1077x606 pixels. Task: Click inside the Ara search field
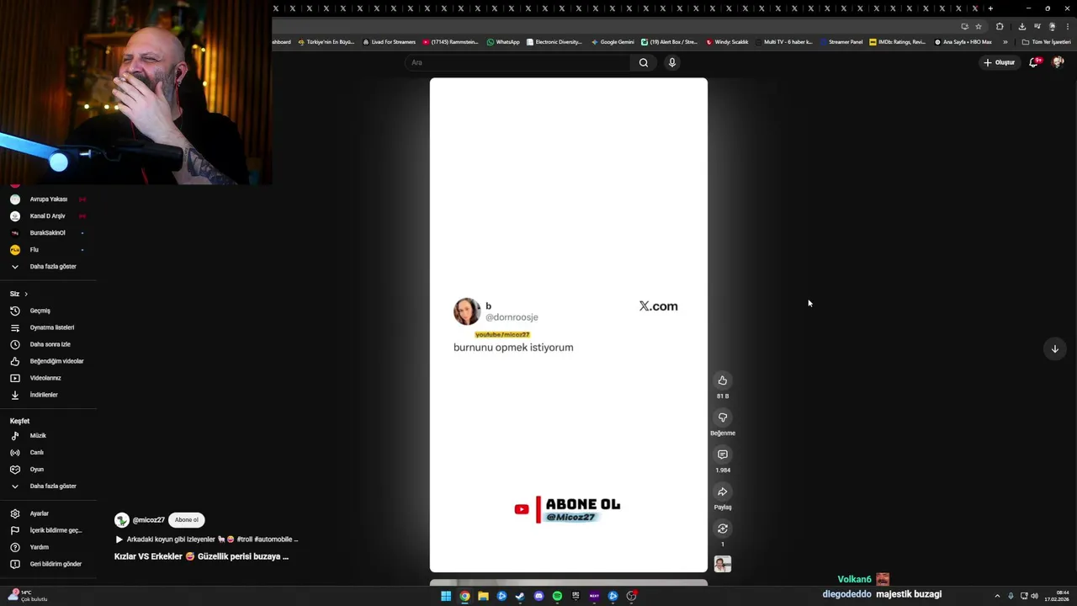point(517,62)
